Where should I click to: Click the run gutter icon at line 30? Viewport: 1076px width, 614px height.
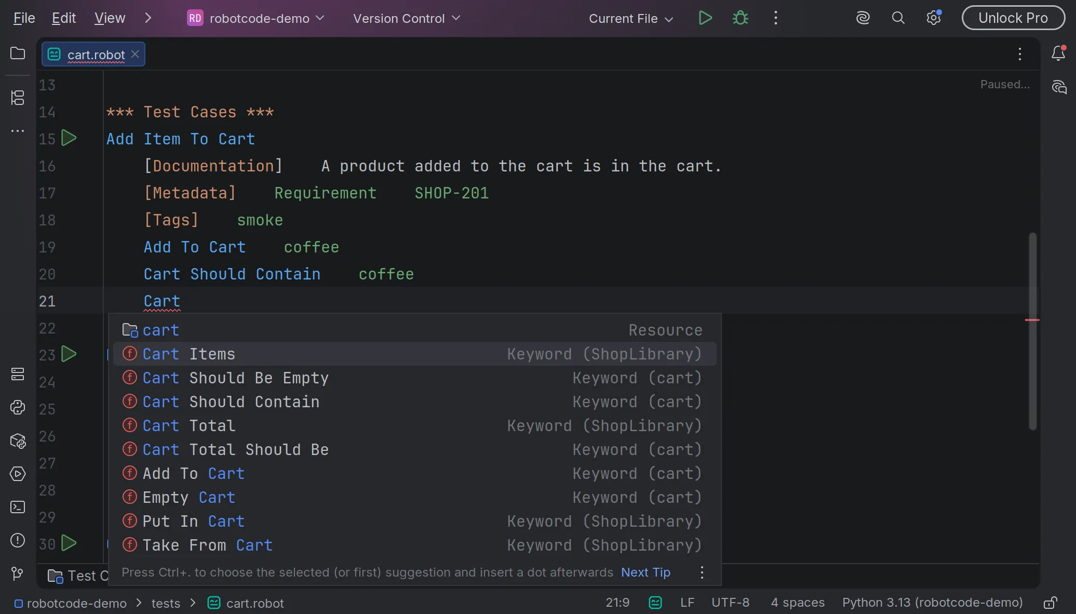coord(69,543)
